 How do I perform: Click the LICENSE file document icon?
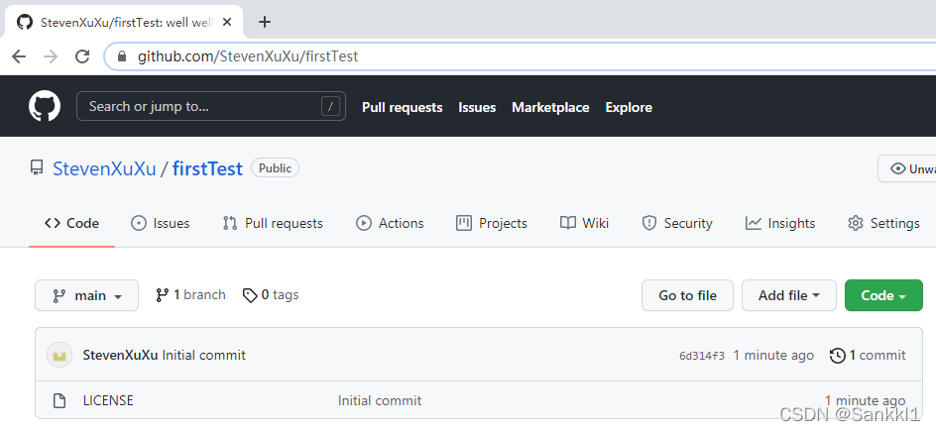tap(59, 400)
